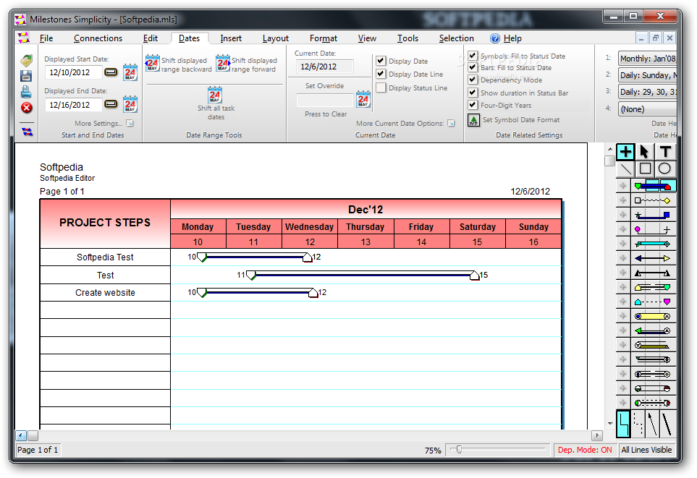The width and height of the screenshot is (697, 478).
Task: Click Set Symbol Date Format icon
Action: [474, 120]
